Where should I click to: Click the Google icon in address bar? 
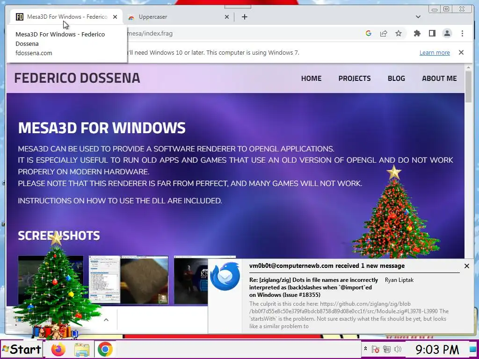click(x=369, y=34)
